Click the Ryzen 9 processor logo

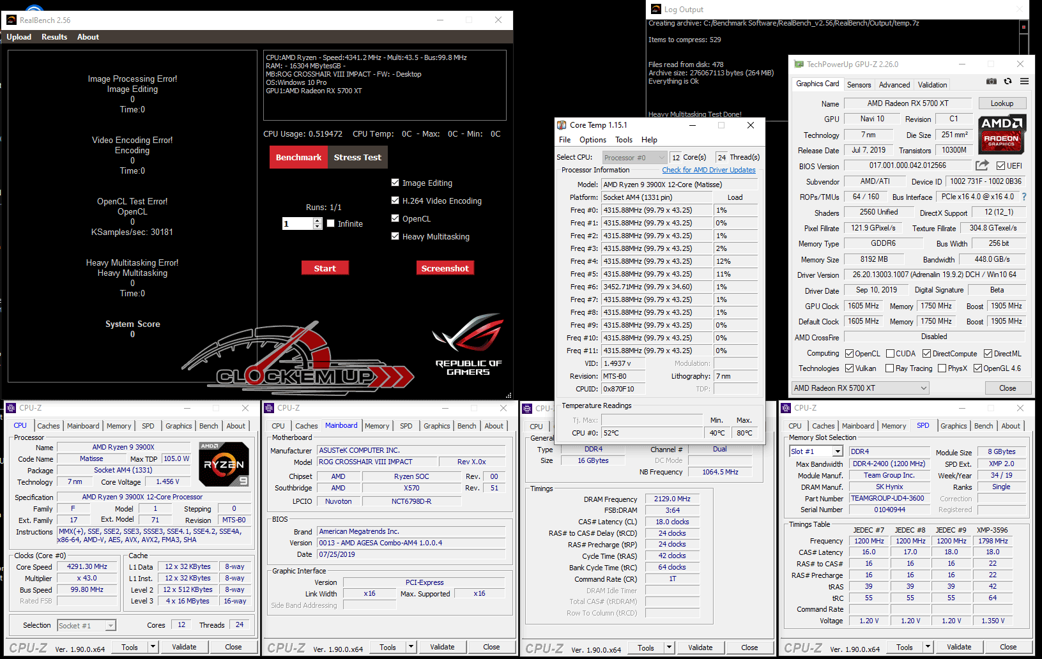pyautogui.click(x=224, y=464)
